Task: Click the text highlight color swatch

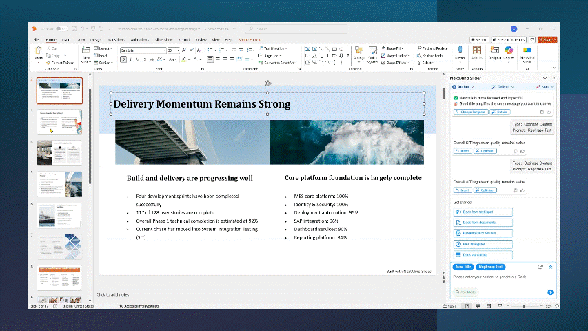Action: (184, 59)
